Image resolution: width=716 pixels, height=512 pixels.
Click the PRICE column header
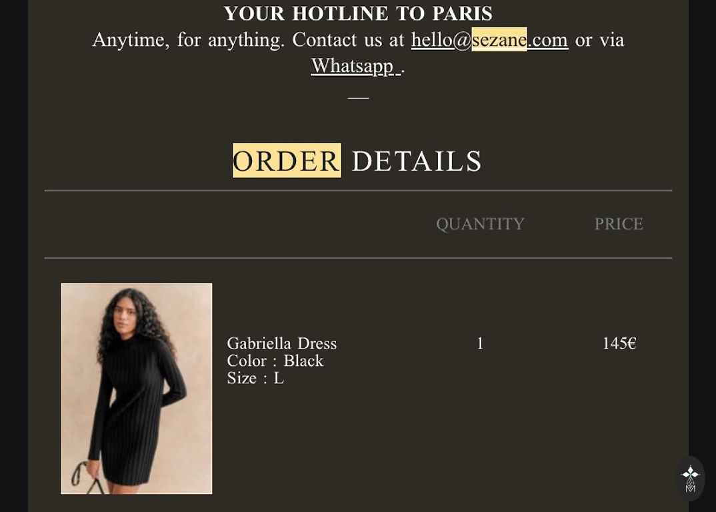[619, 224]
